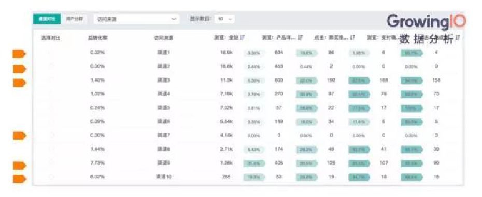The image size is (482, 197).
Task: Click the 600 product-detail count for 渠道3
Action: (278, 80)
